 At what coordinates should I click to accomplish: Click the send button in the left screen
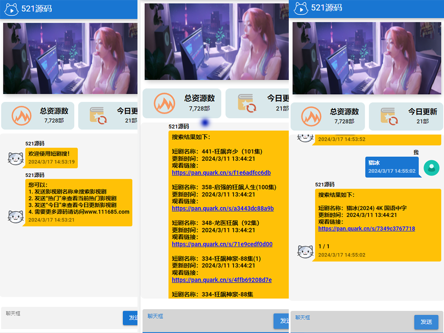[130, 318]
